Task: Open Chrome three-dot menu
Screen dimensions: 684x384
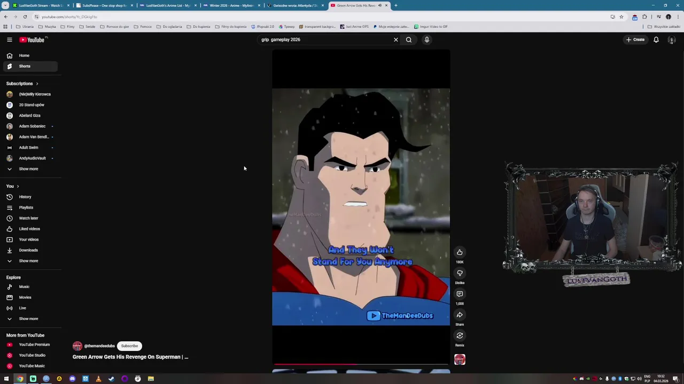Action: pos(678,17)
